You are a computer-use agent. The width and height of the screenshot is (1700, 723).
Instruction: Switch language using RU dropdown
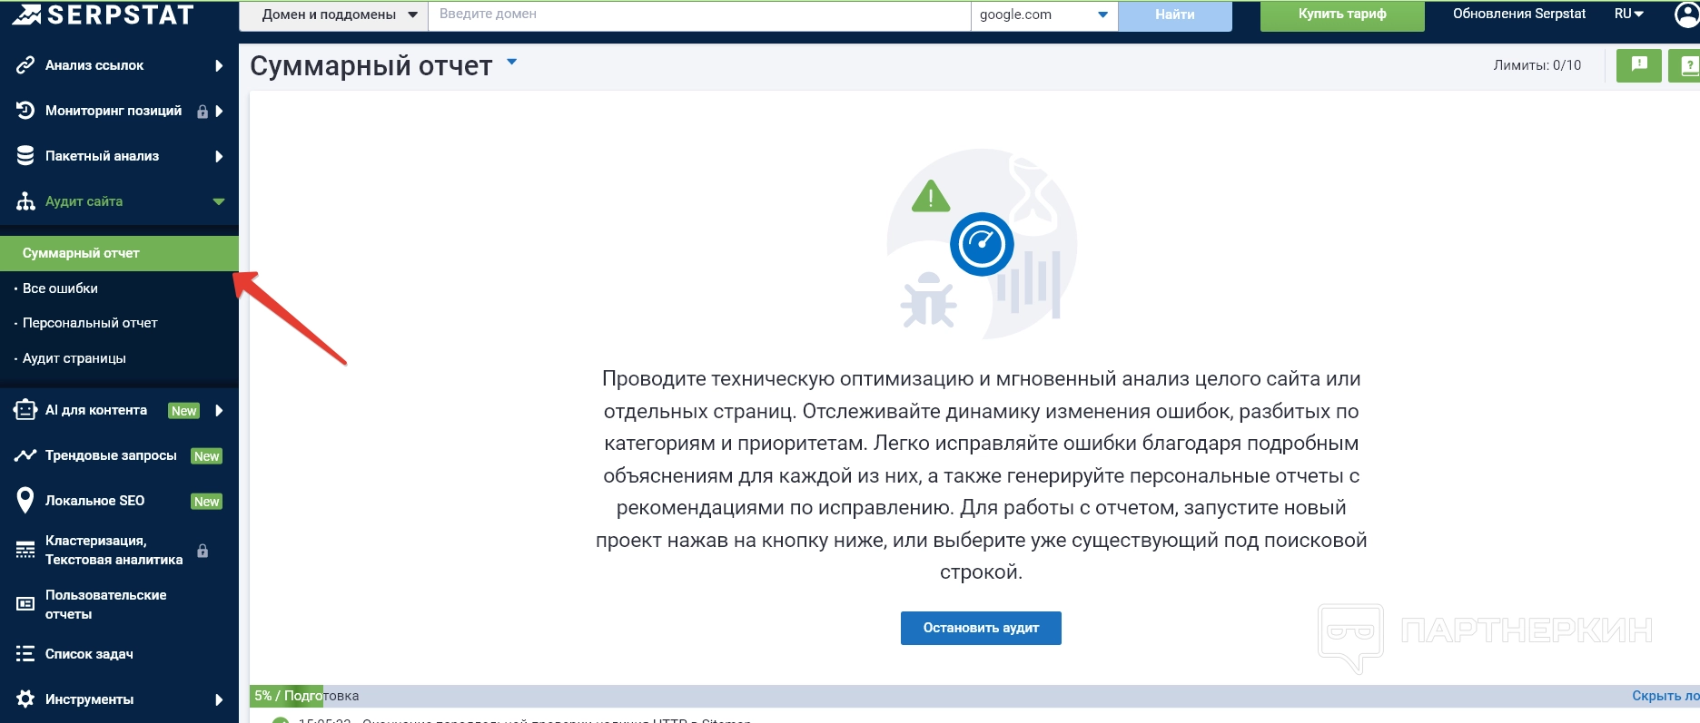(x=1628, y=15)
